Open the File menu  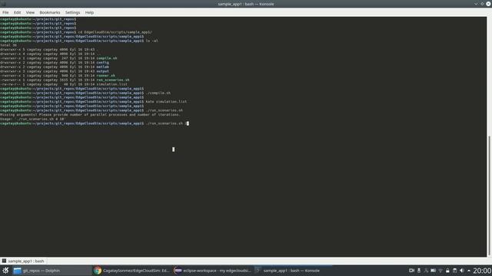tap(5, 12)
